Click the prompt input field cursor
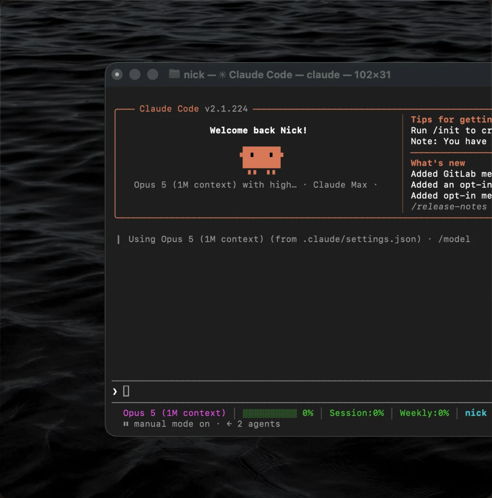This screenshot has width=492, height=498. (126, 391)
